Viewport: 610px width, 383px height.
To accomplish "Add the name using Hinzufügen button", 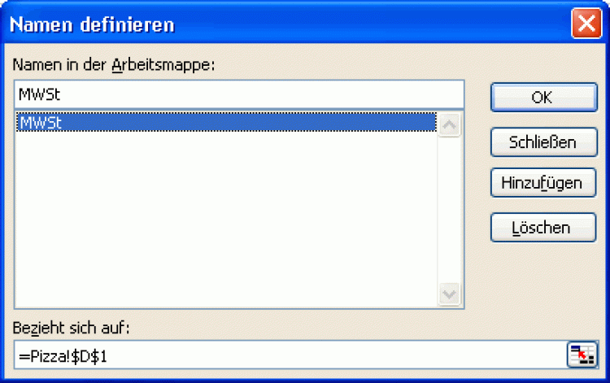I will coord(543,183).
